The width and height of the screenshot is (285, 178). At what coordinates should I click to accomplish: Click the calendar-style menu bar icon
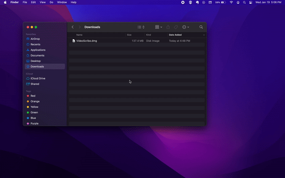[x=210, y=2]
